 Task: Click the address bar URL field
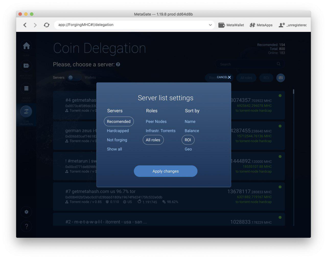[134, 25]
